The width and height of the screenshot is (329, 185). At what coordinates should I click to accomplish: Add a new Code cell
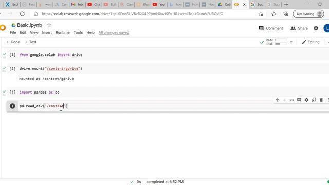click(x=13, y=42)
